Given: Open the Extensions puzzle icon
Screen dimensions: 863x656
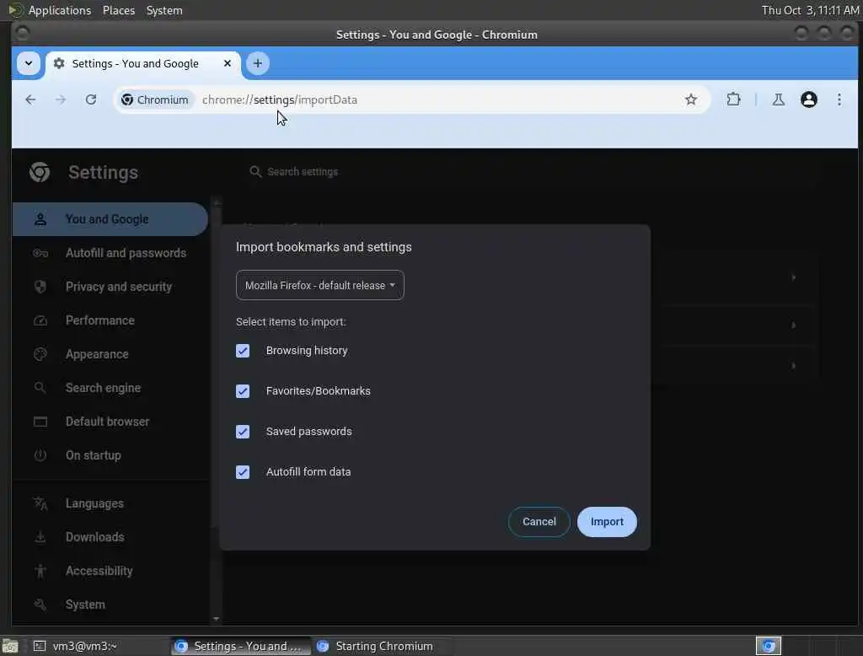Looking at the screenshot, I should (733, 99).
